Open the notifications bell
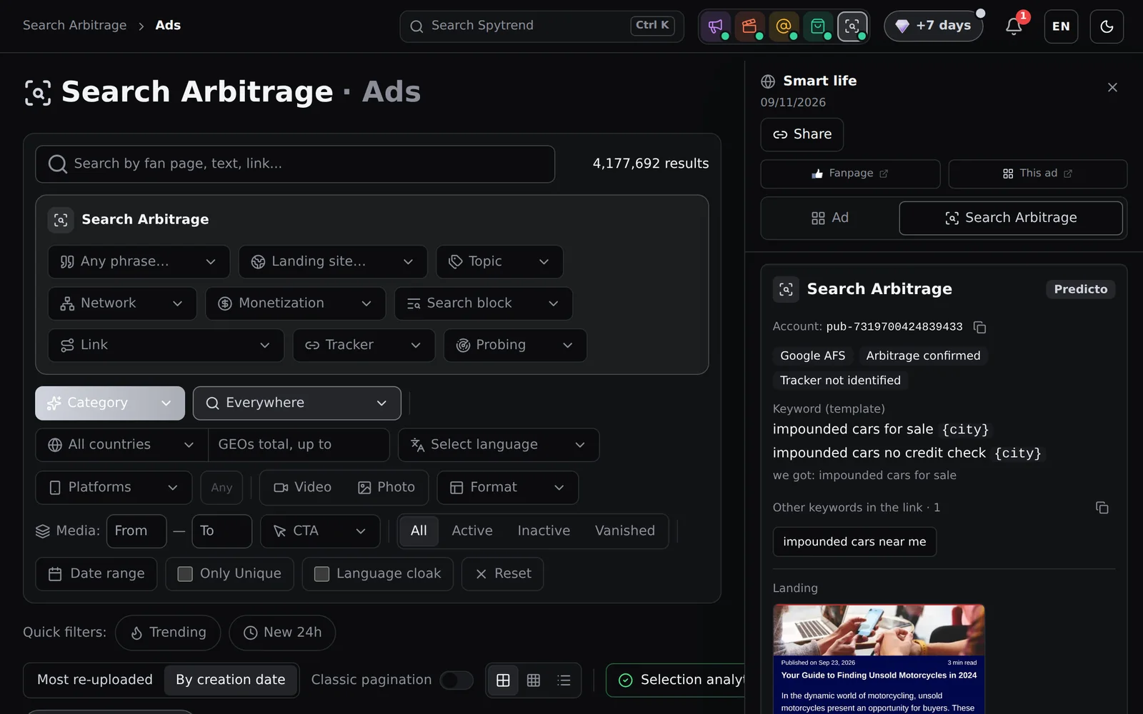 [x=1014, y=26]
